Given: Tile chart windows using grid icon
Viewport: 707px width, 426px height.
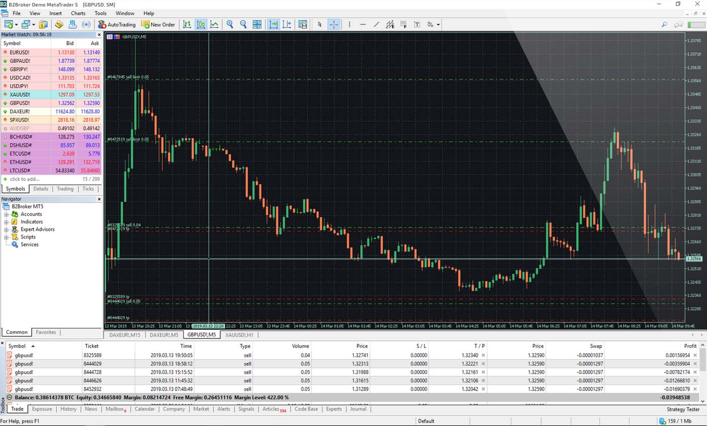Looking at the screenshot, I should point(257,24).
